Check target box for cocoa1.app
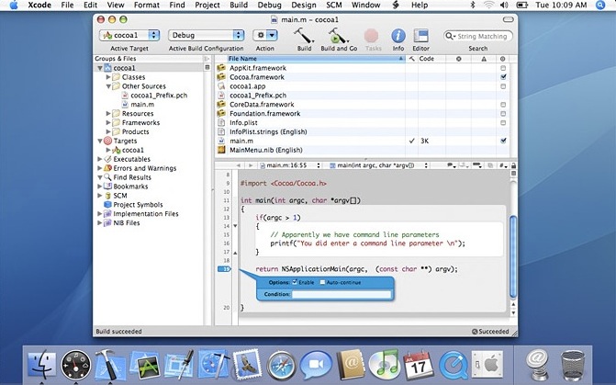Screen dimensions: 616x385 tap(503, 86)
